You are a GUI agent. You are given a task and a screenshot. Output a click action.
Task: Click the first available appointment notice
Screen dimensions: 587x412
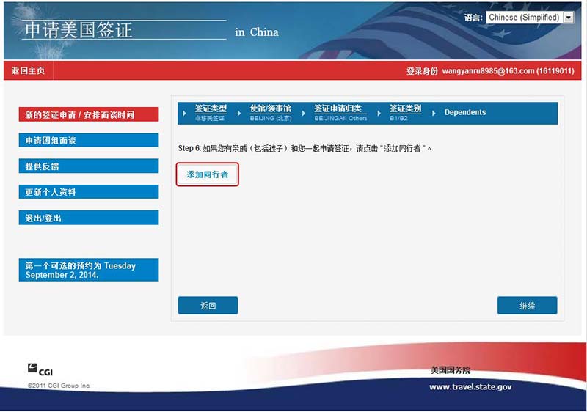(x=89, y=270)
